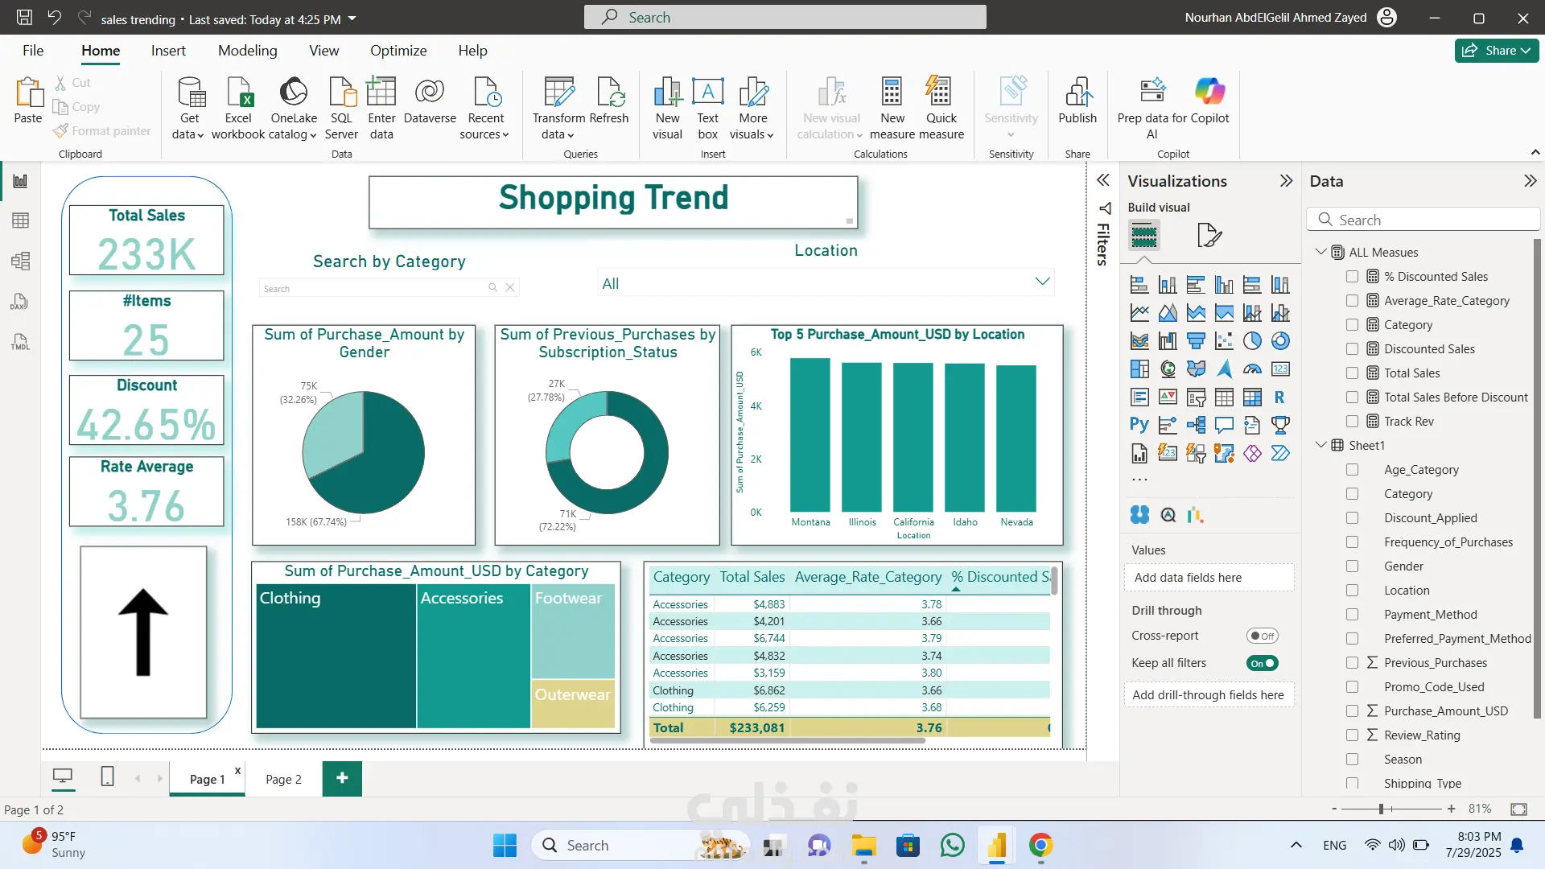Click the Format visual paintbrush icon
The image size is (1545, 869).
(1209, 236)
